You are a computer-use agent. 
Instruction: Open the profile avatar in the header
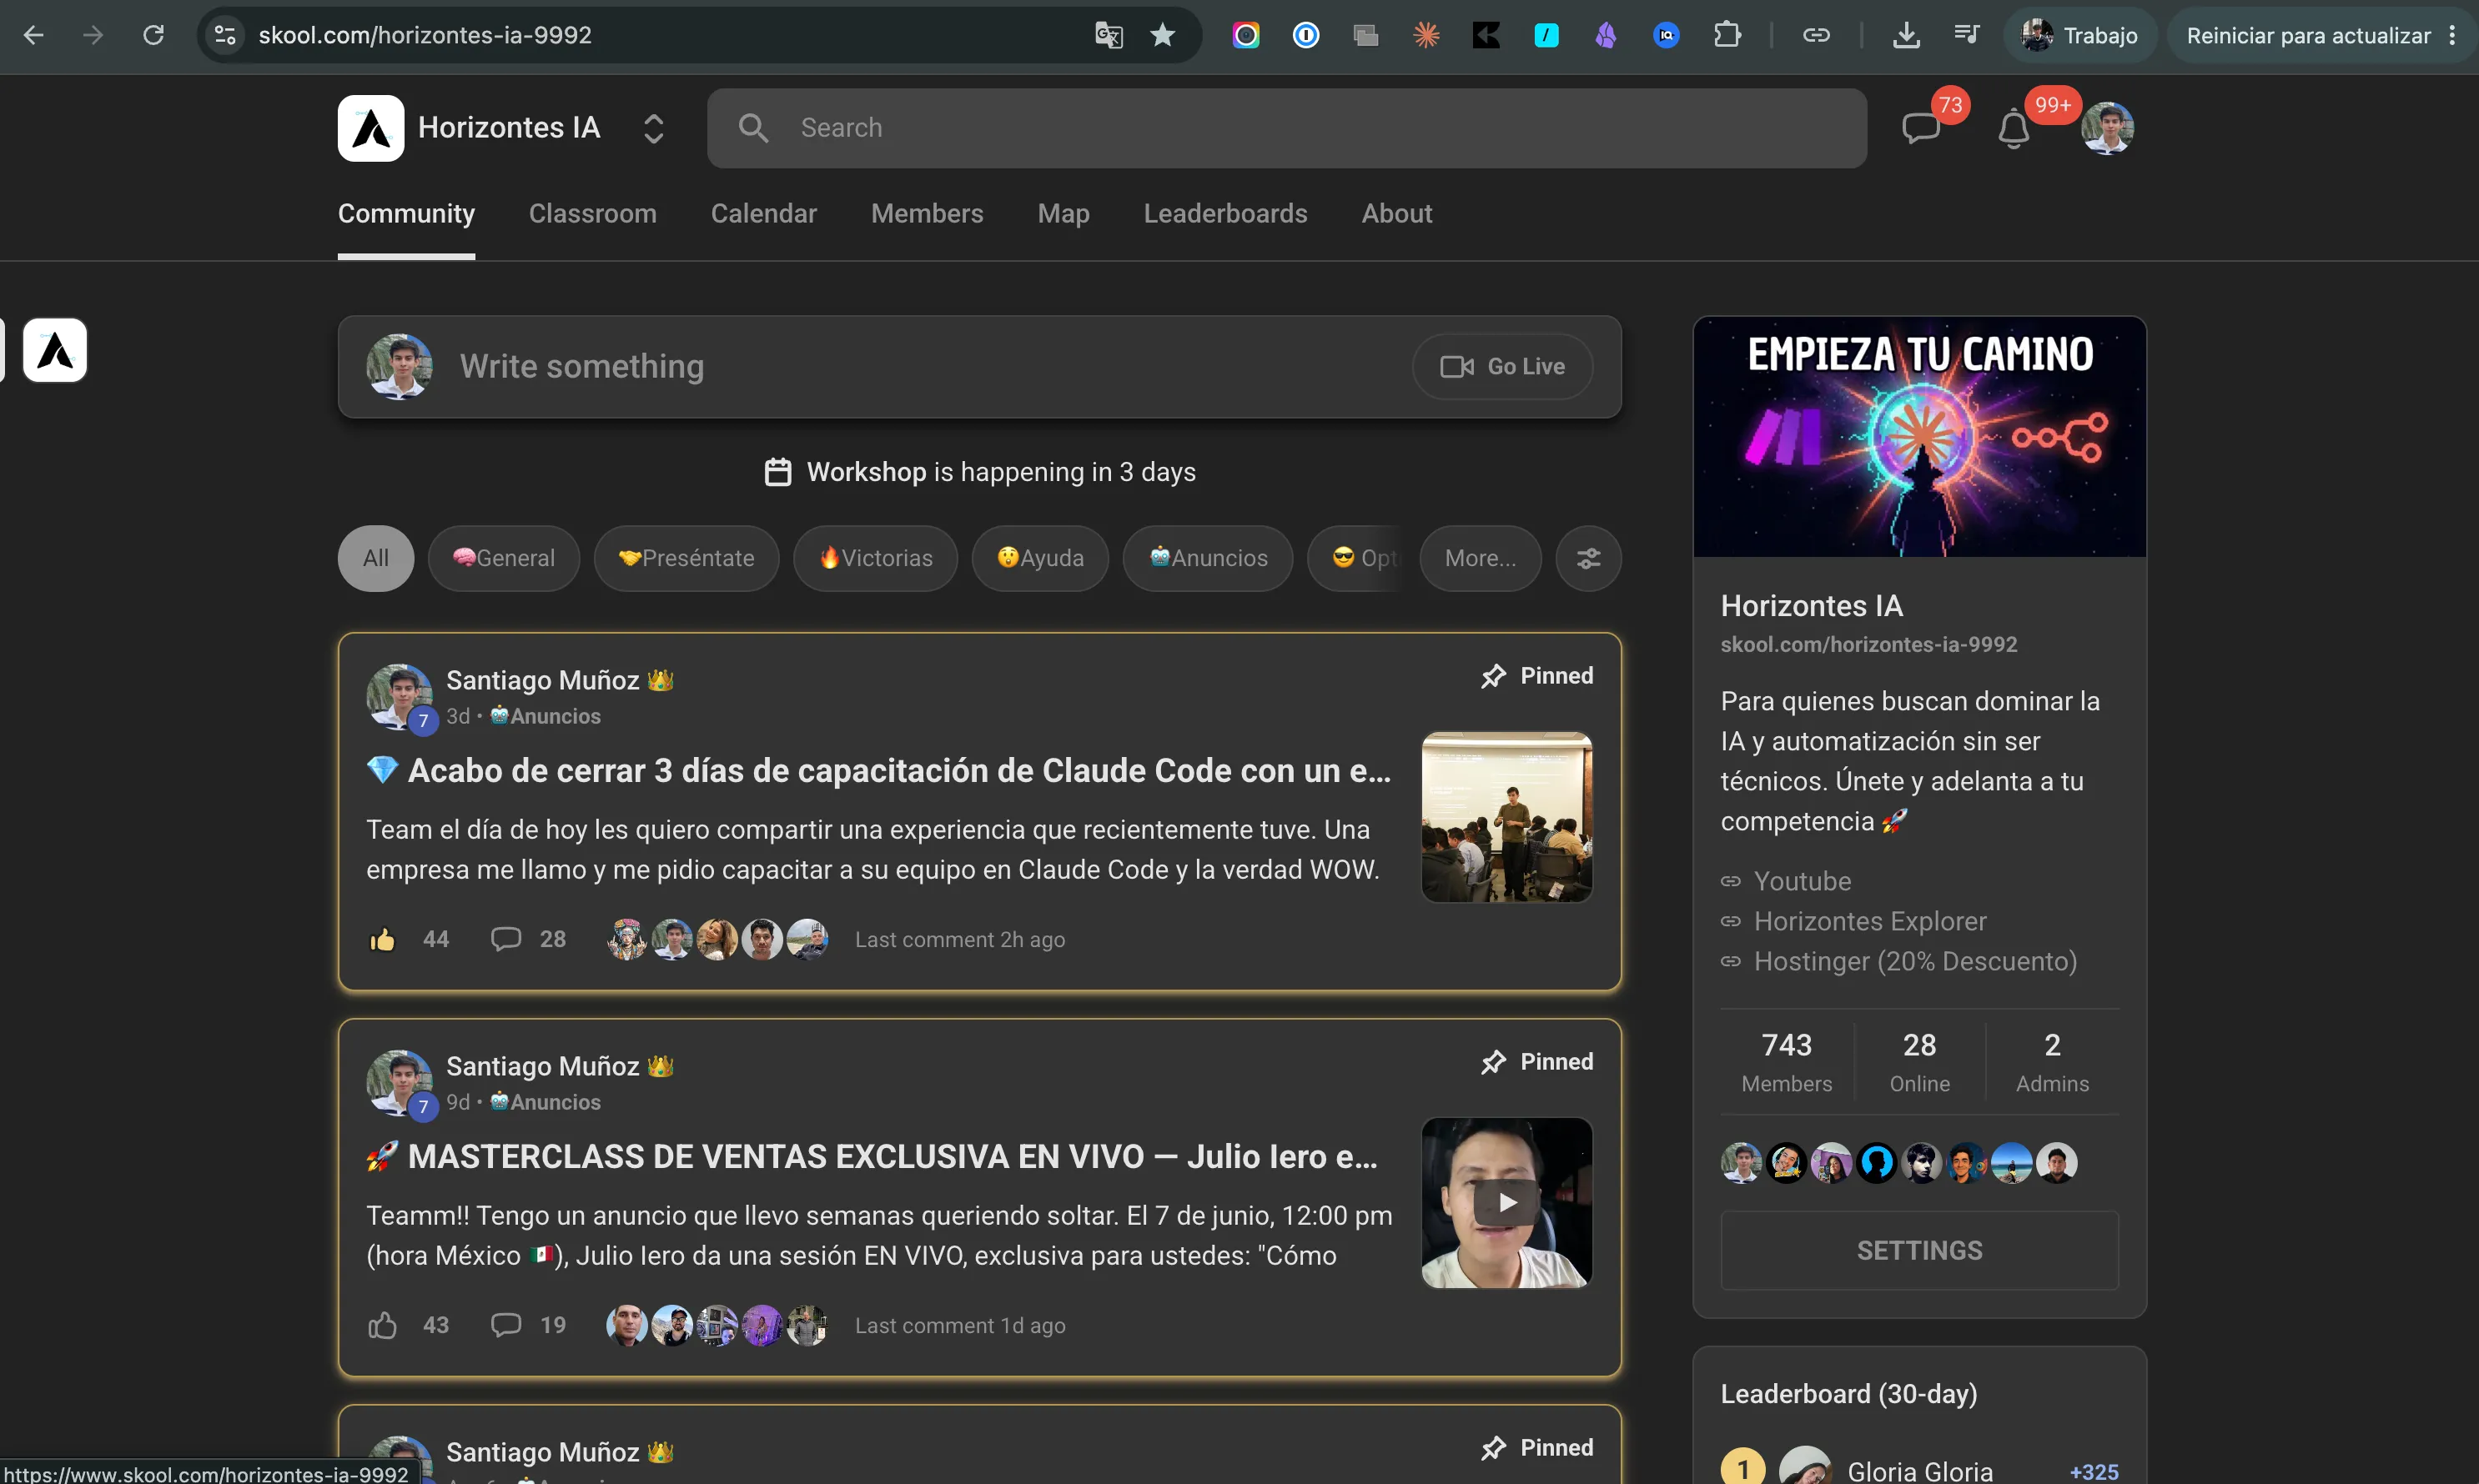tap(2108, 128)
